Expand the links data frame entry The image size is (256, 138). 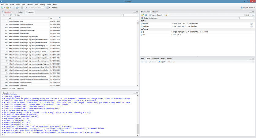pos(142,23)
